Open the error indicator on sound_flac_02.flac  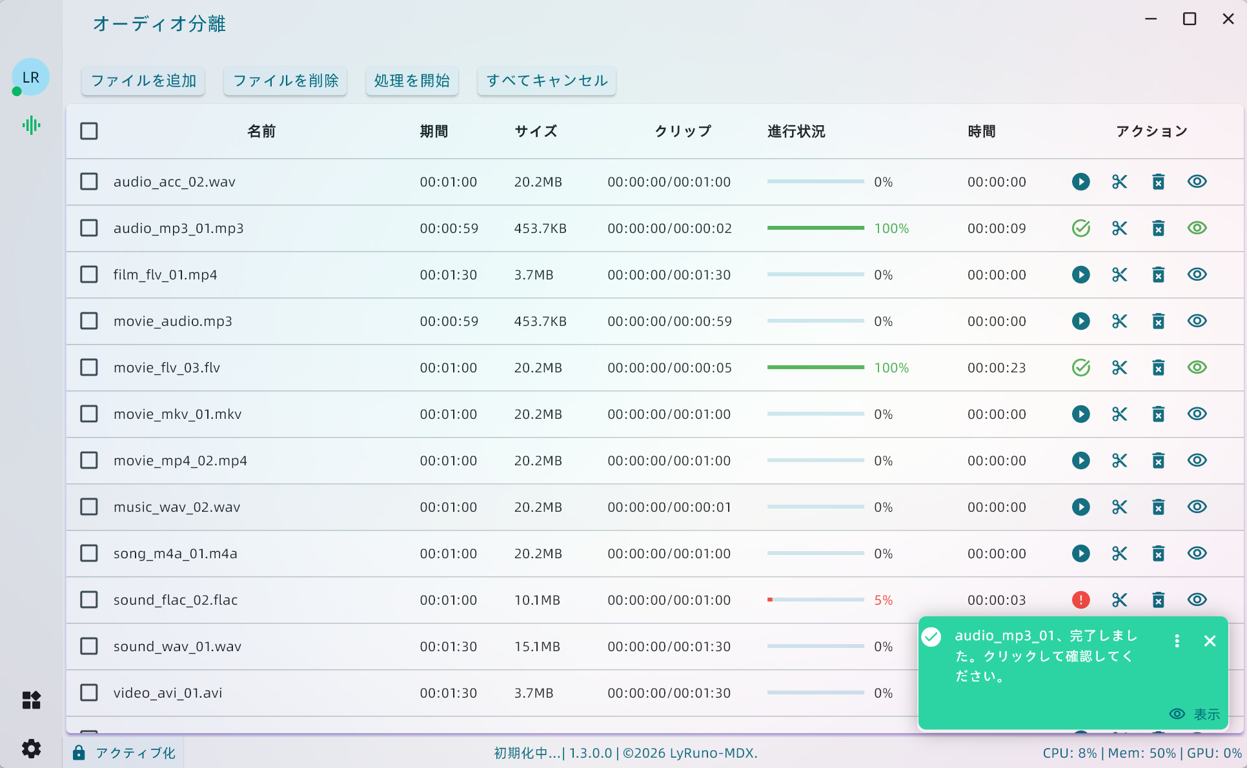(x=1081, y=600)
